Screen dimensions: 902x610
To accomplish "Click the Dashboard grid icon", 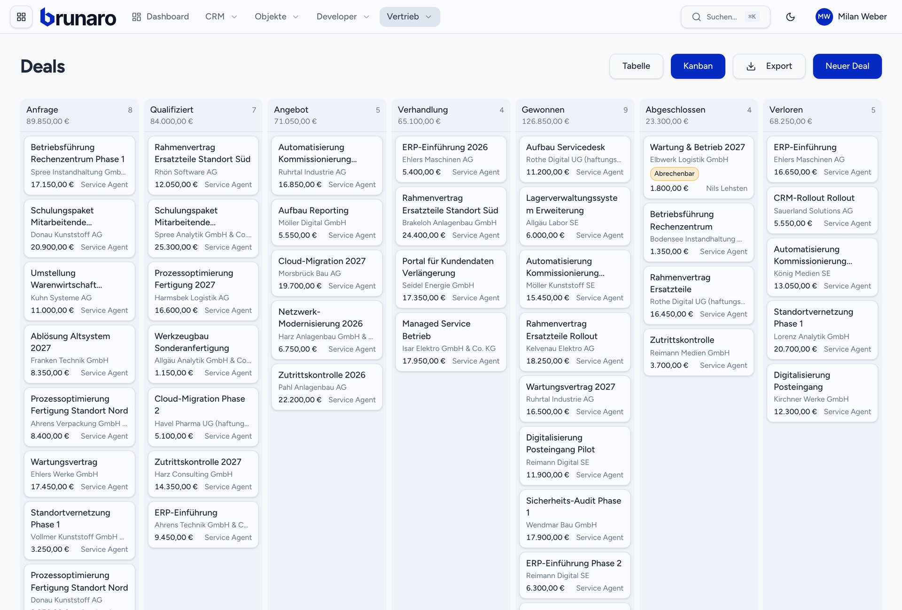I will point(136,17).
